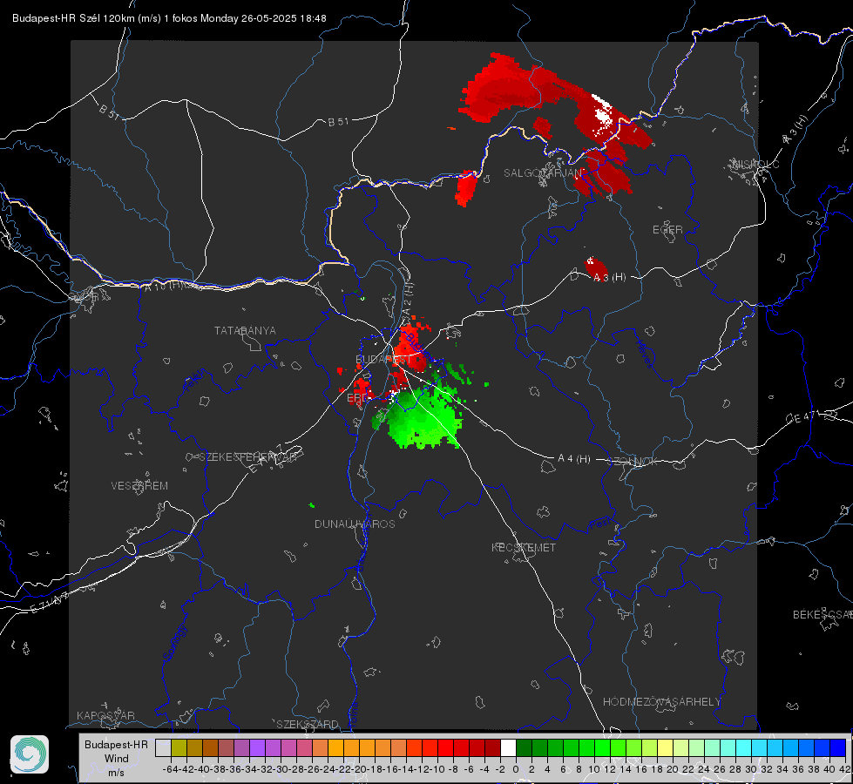Click the A 4 (H) road label
The image size is (853, 784).
tap(574, 459)
